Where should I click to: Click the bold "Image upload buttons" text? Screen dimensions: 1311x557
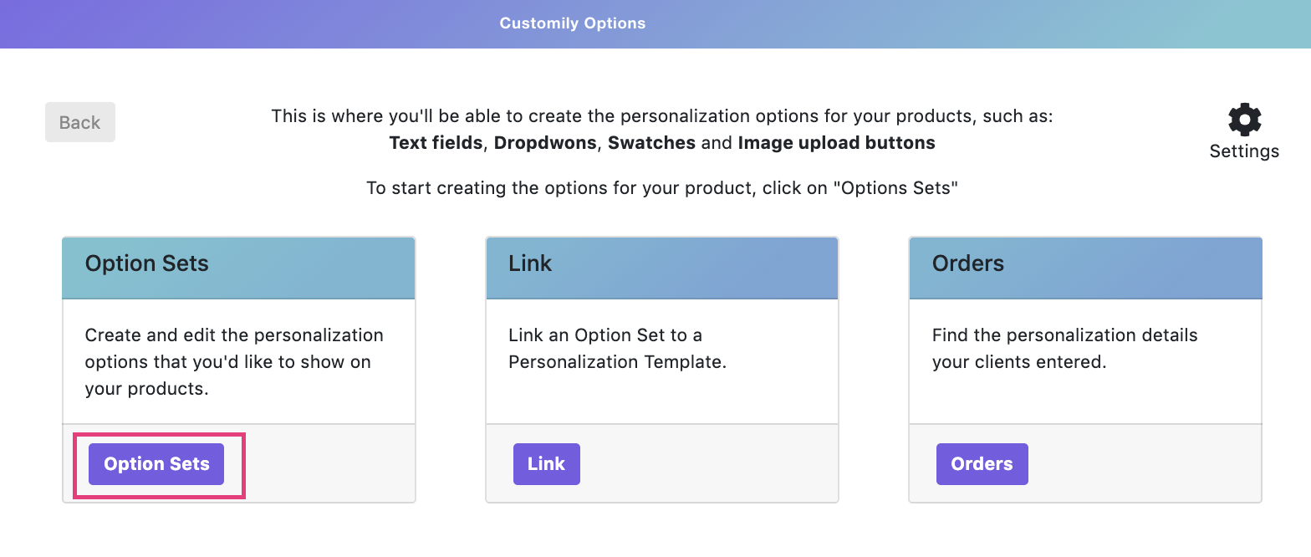[836, 143]
